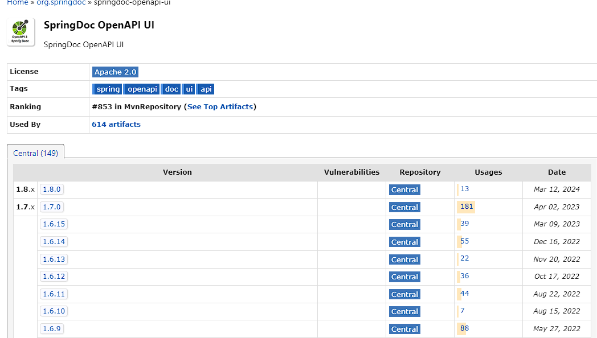Open version 1.8.0
Image resolution: width=597 pixels, height=338 pixels.
click(x=52, y=189)
